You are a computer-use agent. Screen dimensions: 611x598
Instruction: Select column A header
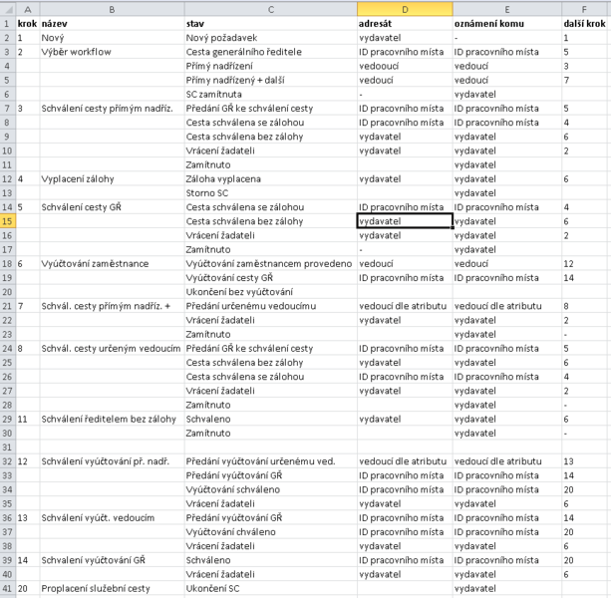click(x=27, y=9)
